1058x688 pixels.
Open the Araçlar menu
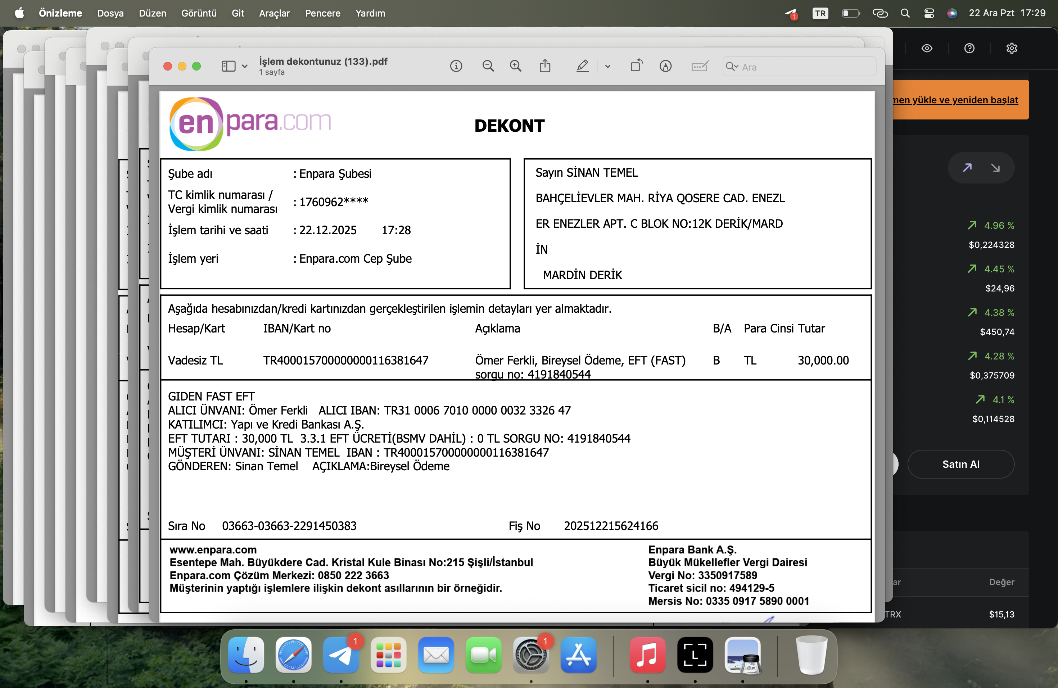pos(274,13)
